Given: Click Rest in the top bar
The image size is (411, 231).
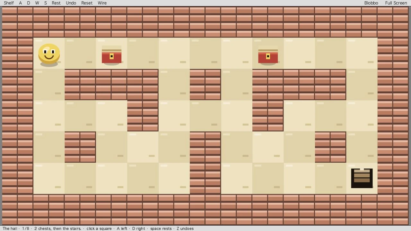Looking at the screenshot, I should click(56, 3).
